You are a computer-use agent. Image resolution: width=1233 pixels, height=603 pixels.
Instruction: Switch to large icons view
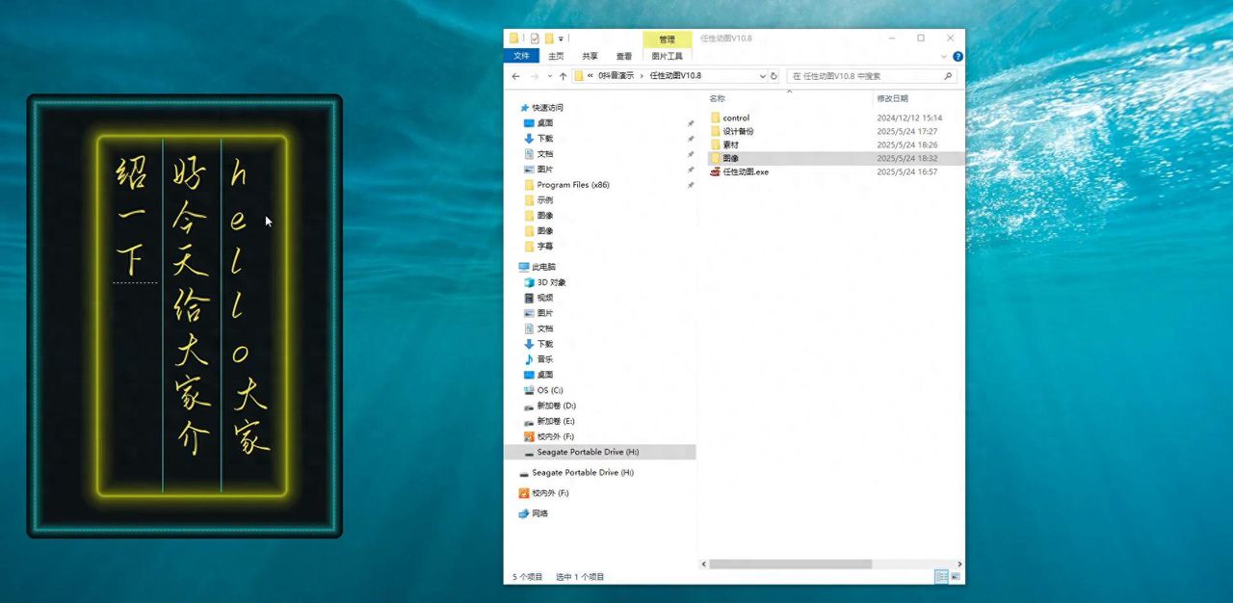pyautogui.click(x=956, y=576)
